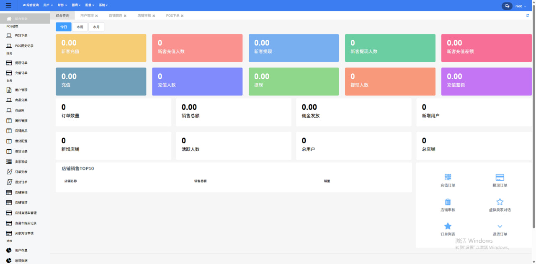The image size is (536, 264).
Task: Select the 本周 time filter button
Action: (80, 27)
